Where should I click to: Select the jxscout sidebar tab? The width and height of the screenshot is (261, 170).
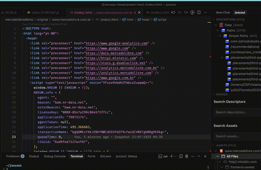pyautogui.click(x=240, y=12)
